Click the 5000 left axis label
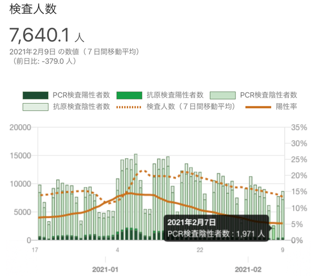The image size is (314, 276). 23,212
